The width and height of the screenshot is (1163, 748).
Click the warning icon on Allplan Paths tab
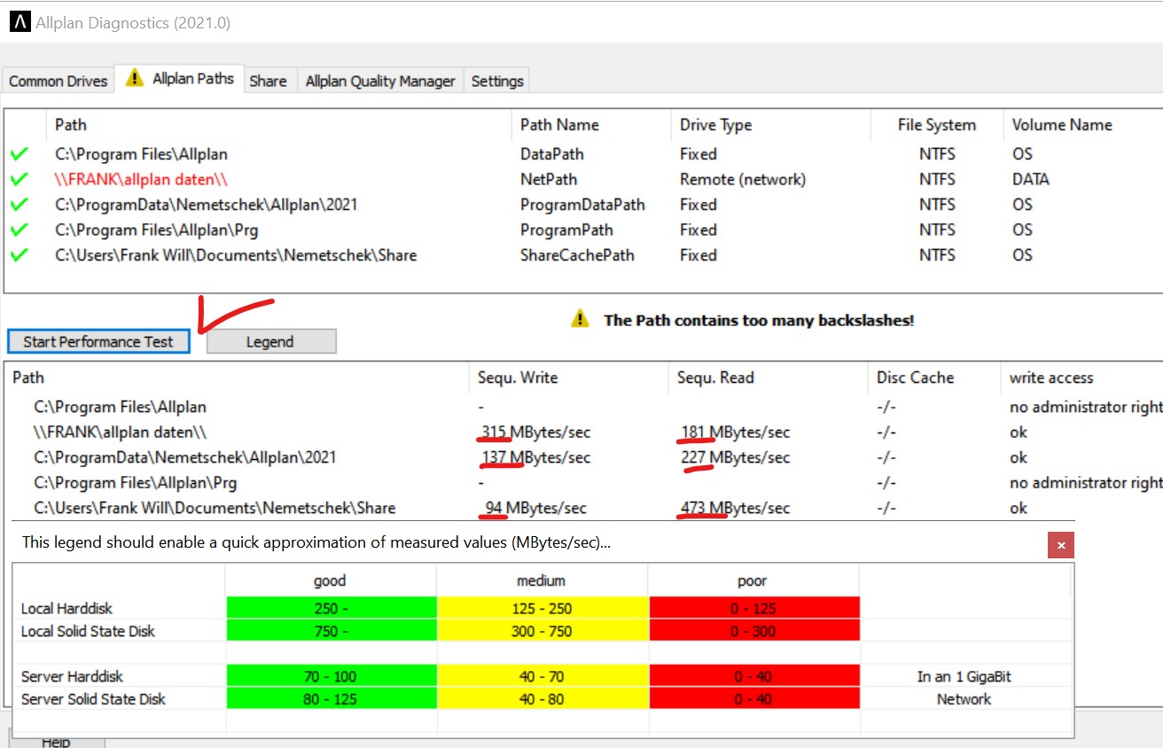[x=134, y=78]
